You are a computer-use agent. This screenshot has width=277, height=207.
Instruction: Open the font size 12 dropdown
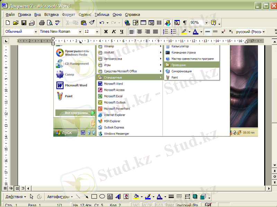(x=97, y=32)
